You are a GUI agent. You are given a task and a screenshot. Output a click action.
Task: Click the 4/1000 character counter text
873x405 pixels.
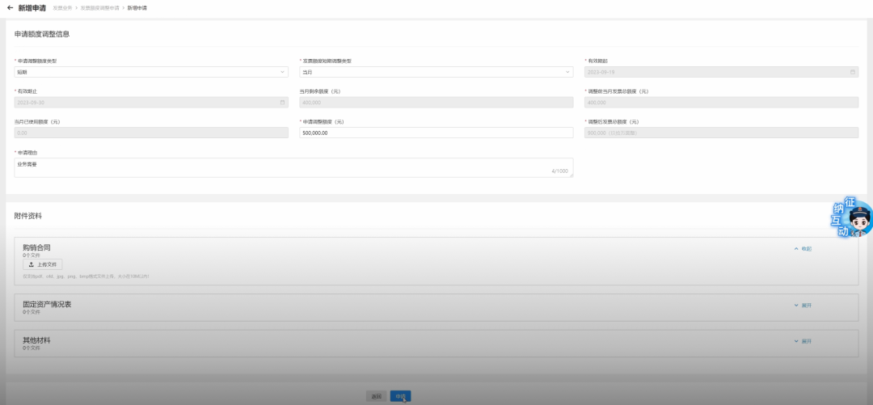tap(559, 171)
